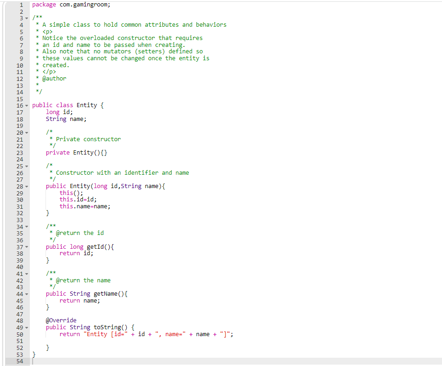Click 'public String getName(){' signature

[x=86, y=294]
